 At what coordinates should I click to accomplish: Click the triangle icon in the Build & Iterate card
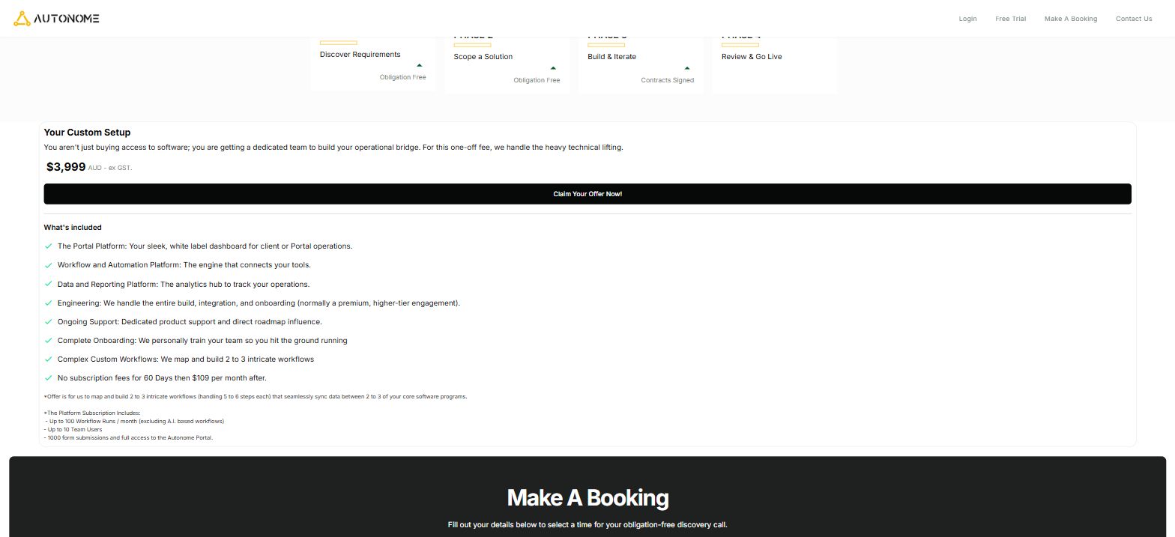[687, 68]
